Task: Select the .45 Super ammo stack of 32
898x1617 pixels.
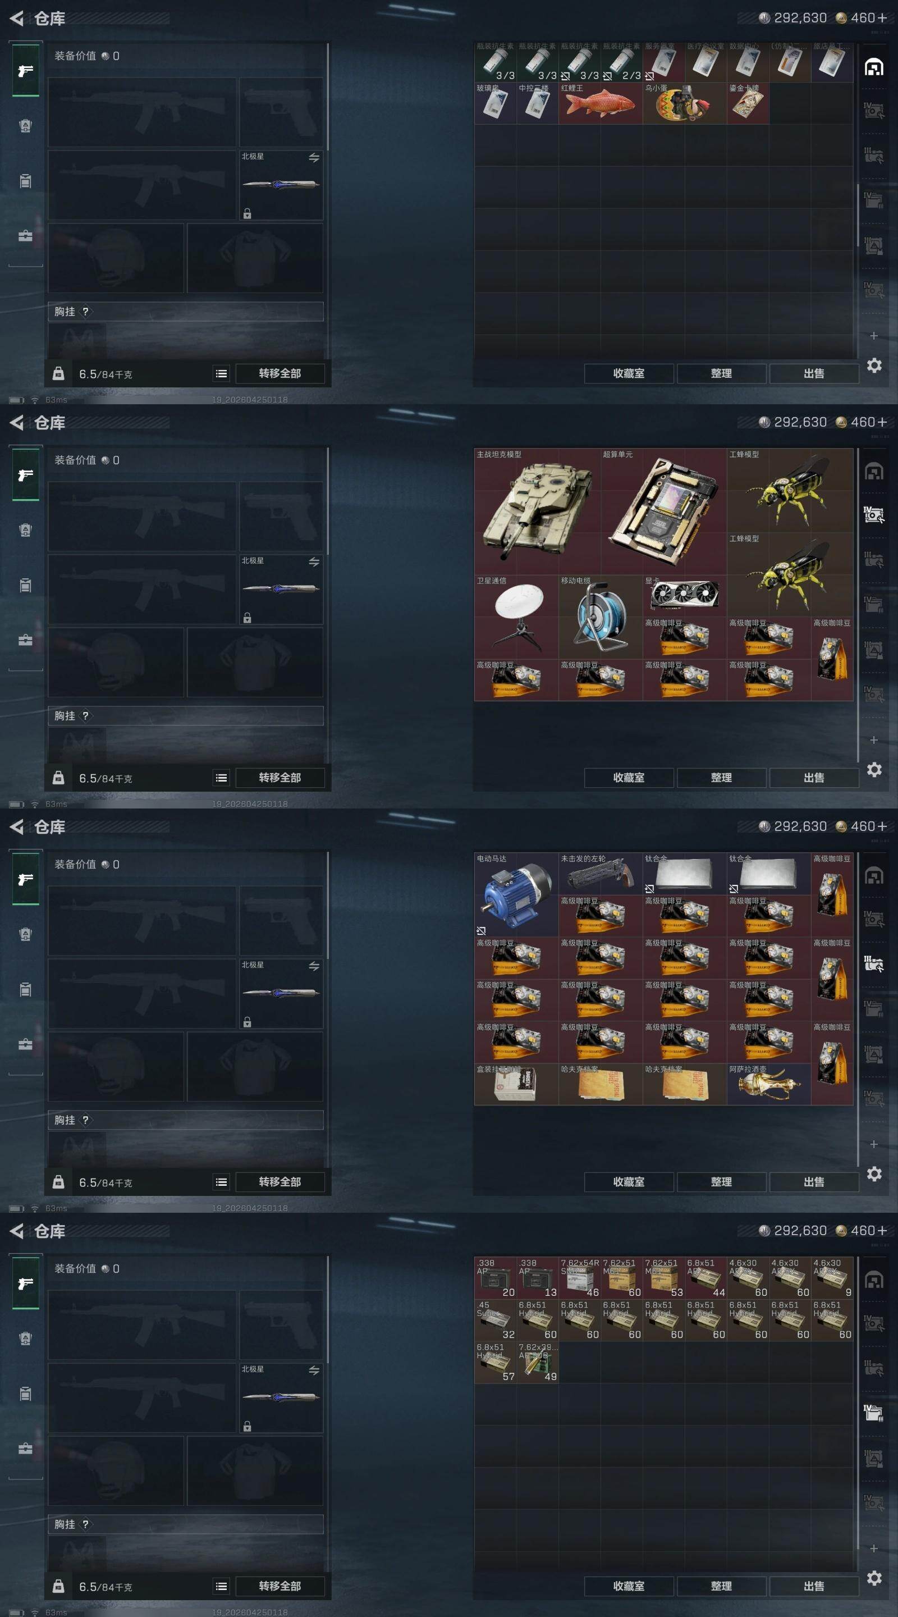Action: [496, 1320]
